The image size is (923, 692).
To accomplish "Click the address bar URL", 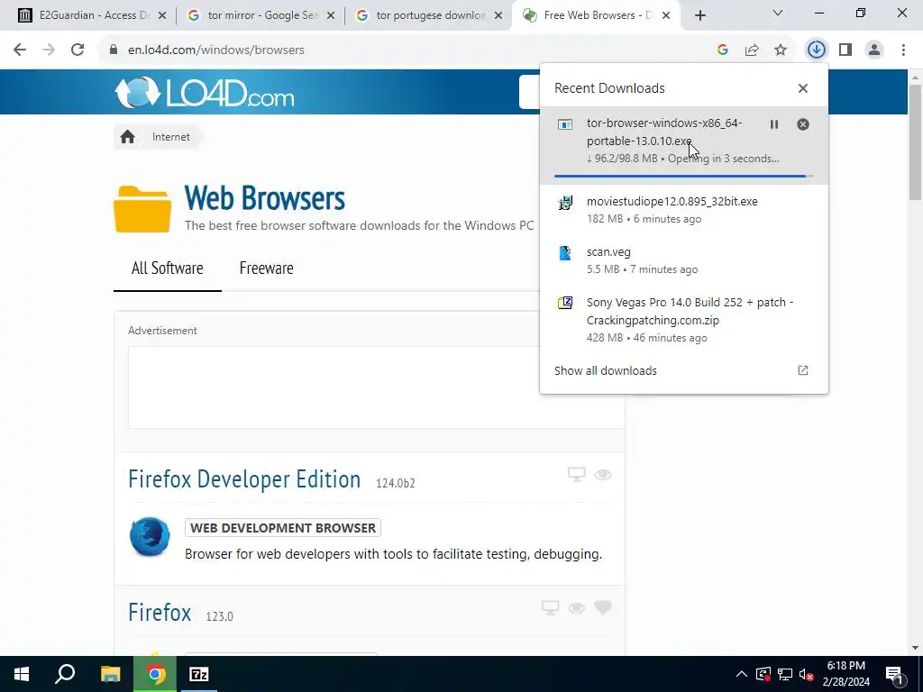I will coord(216,50).
